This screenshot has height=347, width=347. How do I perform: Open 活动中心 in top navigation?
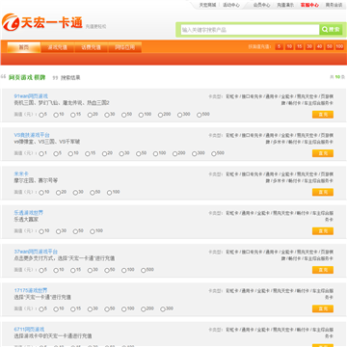tap(231, 5)
